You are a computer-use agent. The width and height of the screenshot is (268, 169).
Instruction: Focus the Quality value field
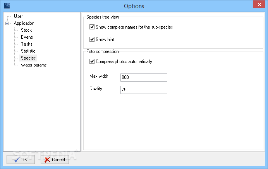[144, 90]
